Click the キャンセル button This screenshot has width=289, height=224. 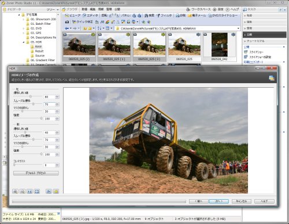(242, 201)
